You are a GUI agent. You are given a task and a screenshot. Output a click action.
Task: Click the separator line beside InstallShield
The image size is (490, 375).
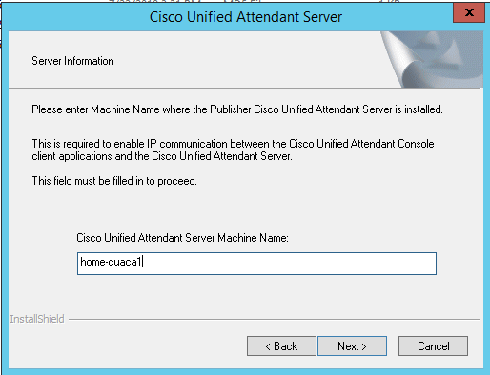tap(274, 320)
